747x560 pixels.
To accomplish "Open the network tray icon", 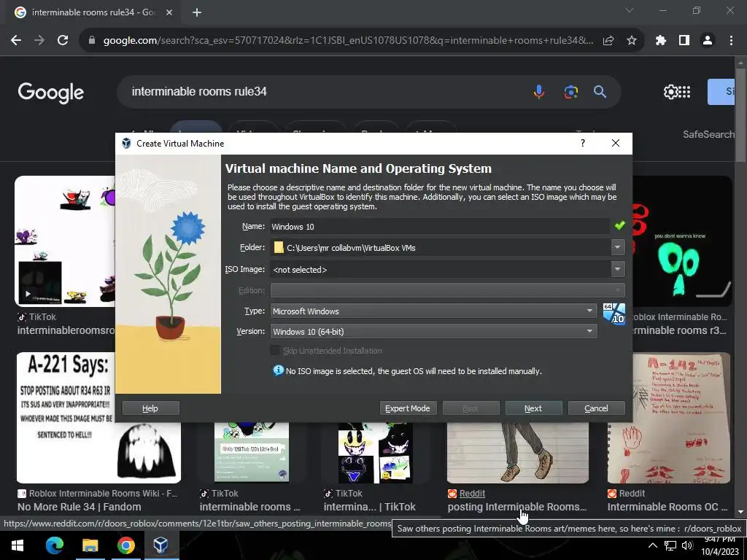I will click(x=670, y=545).
